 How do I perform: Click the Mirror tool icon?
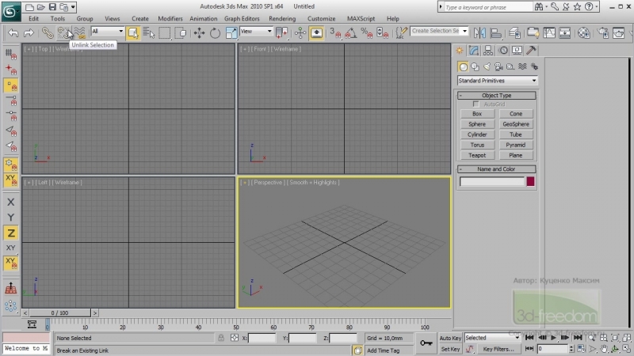click(x=479, y=32)
